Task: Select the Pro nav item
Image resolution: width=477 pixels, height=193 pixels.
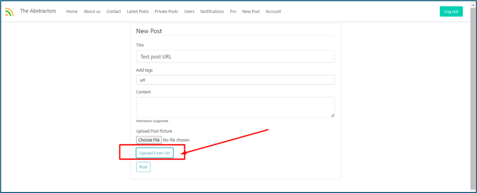Action: pos(233,12)
